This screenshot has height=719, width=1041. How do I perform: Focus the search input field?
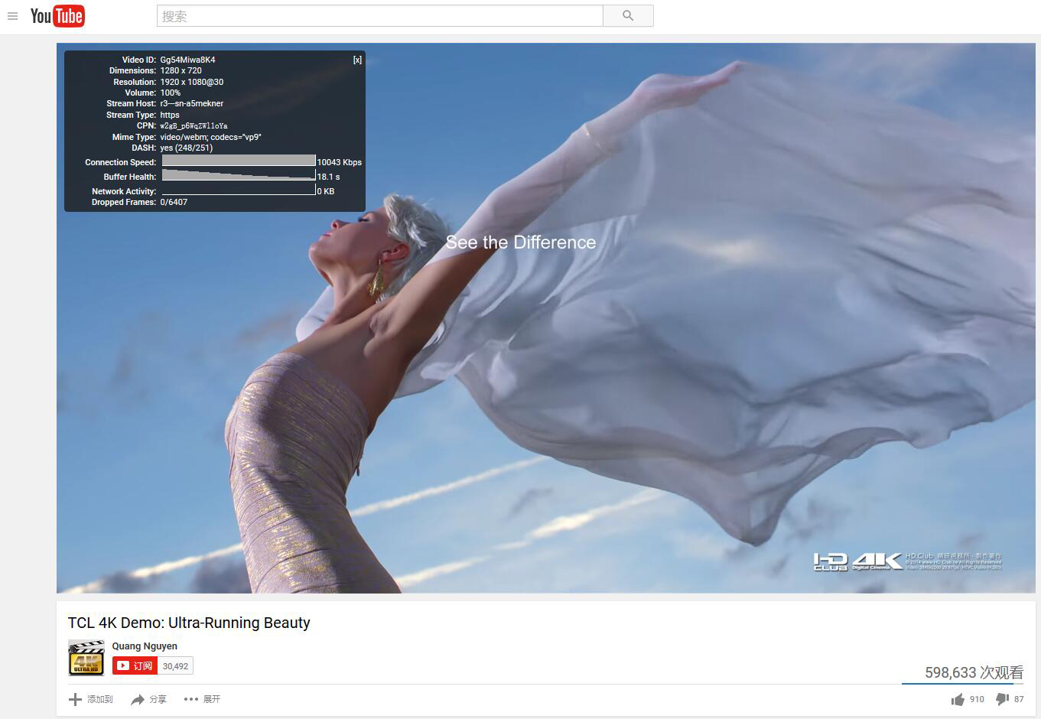coord(379,16)
